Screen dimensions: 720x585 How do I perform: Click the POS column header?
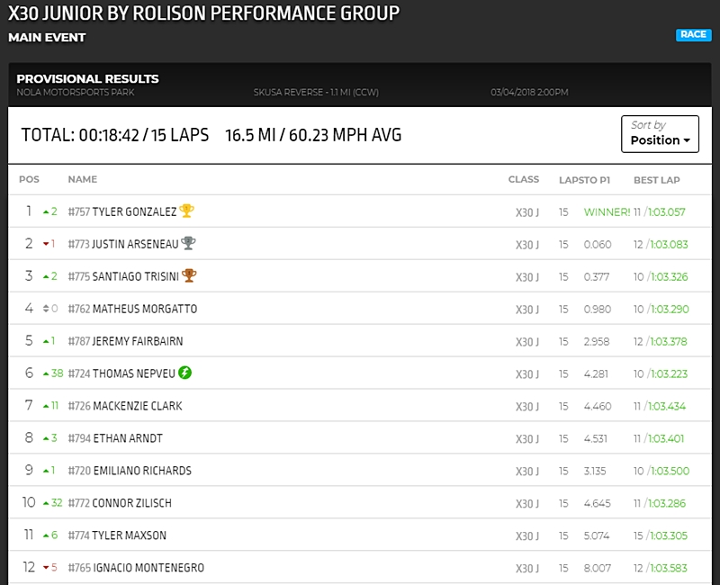tap(29, 180)
